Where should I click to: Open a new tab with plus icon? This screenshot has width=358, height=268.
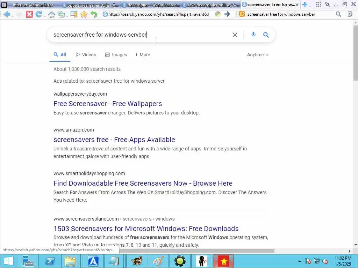[305, 4]
